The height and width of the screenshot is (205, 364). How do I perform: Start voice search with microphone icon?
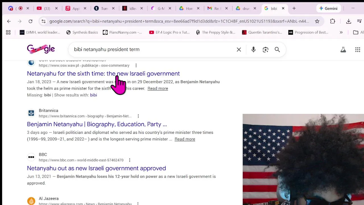pyautogui.click(x=253, y=50)
